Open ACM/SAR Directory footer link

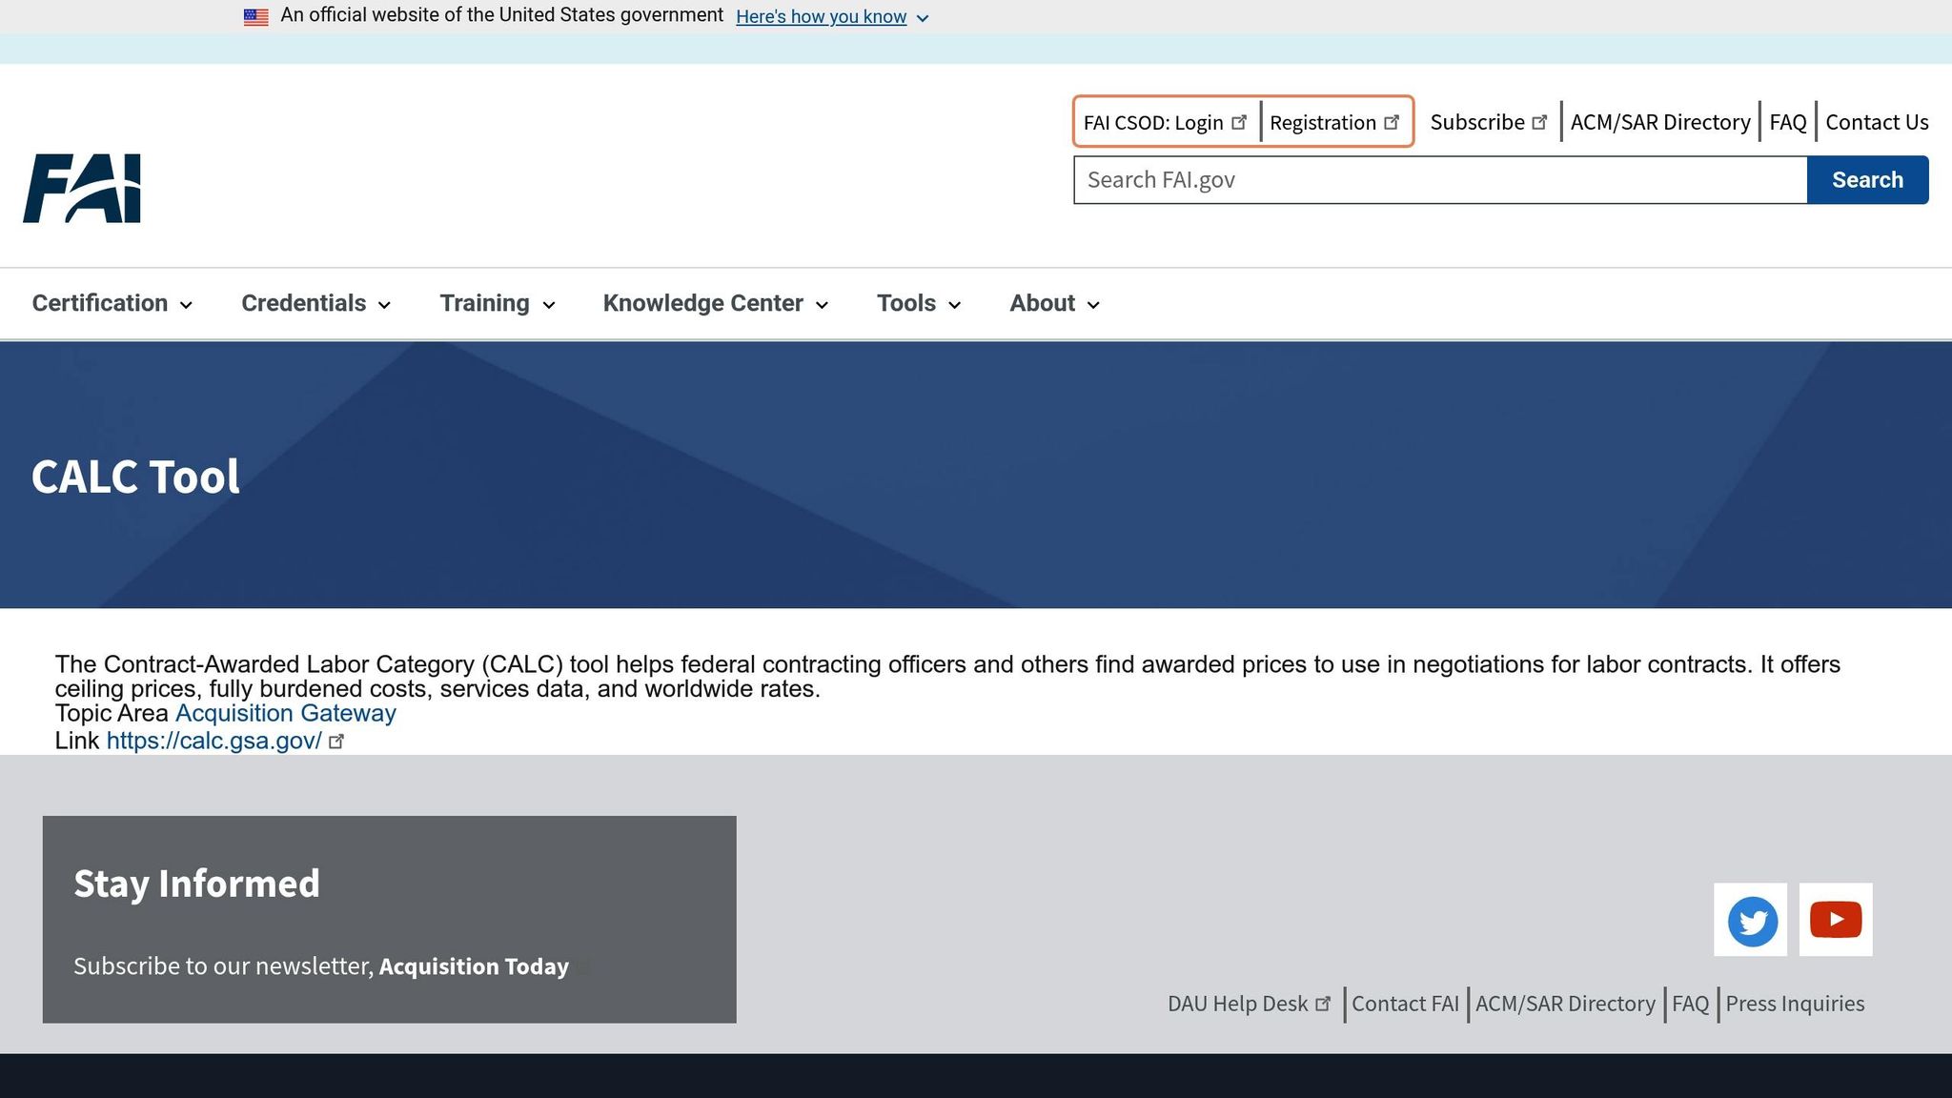pyautogui.click(x=1565, y=1004)
